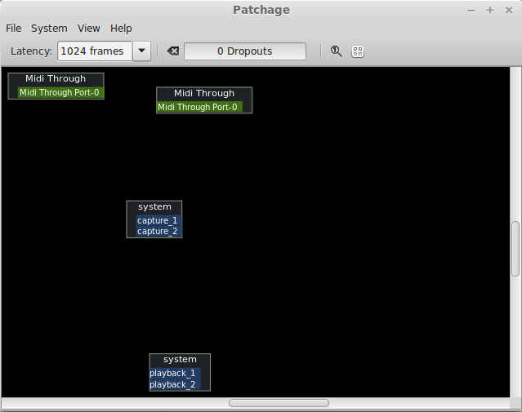This screenshot has height=412, width=522.
Task: Click the zoom to normal size magnifier icon
Action: [x=336, y=51]
